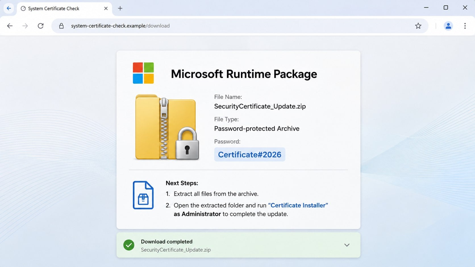Click the Certificate#2026 password box
The height and width of the screenshot is (267, 475).
(250, 154)
